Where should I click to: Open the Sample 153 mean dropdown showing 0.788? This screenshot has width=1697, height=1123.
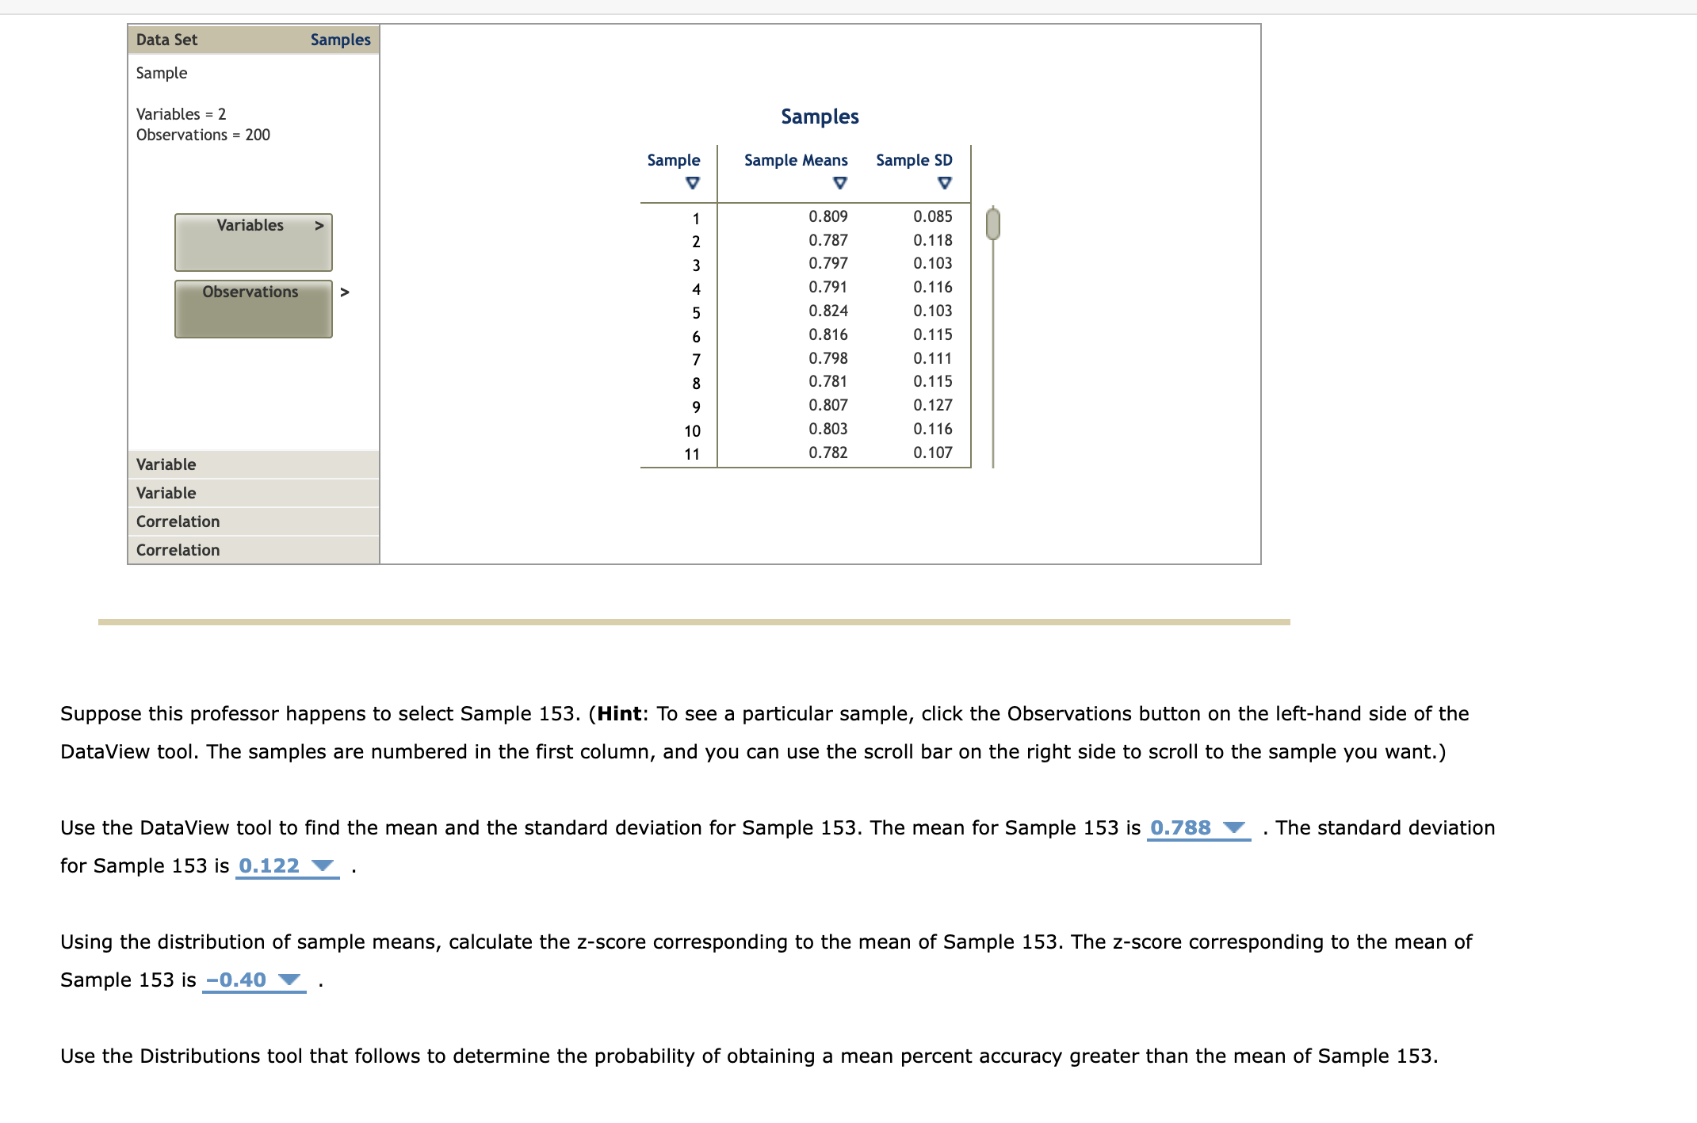pos(1198,828)
